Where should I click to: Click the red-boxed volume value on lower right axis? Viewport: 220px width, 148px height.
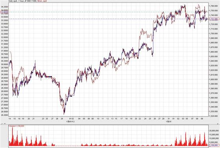click(214, 145)
